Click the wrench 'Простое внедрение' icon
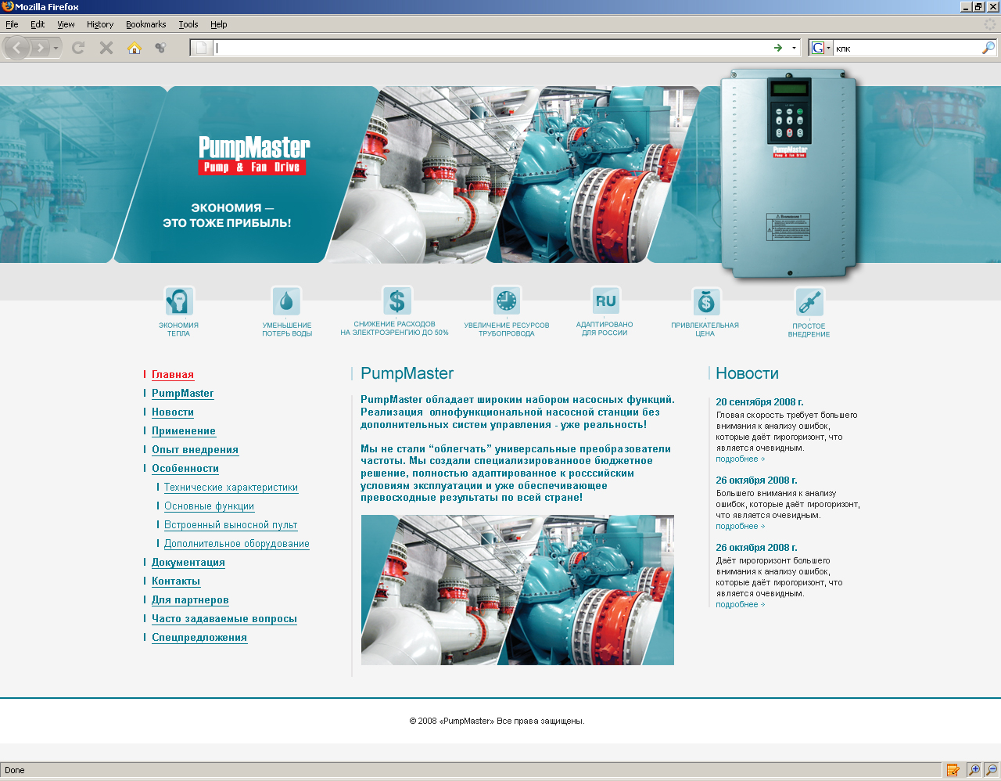The image size is (1001, 781). click(809, 302)
